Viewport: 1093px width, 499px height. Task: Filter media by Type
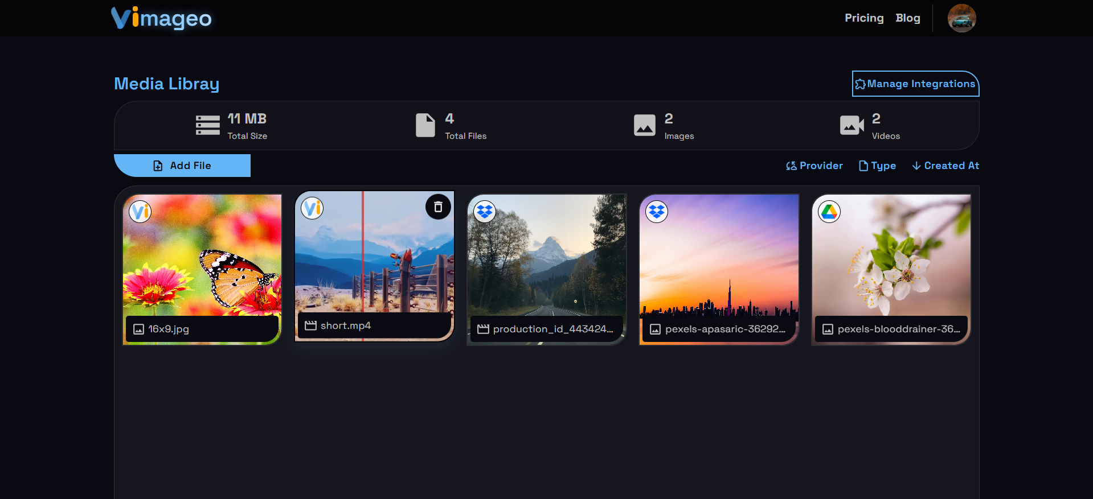click(x=877, y=166)
